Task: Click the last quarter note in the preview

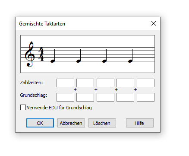Action: tap(130, 56)
